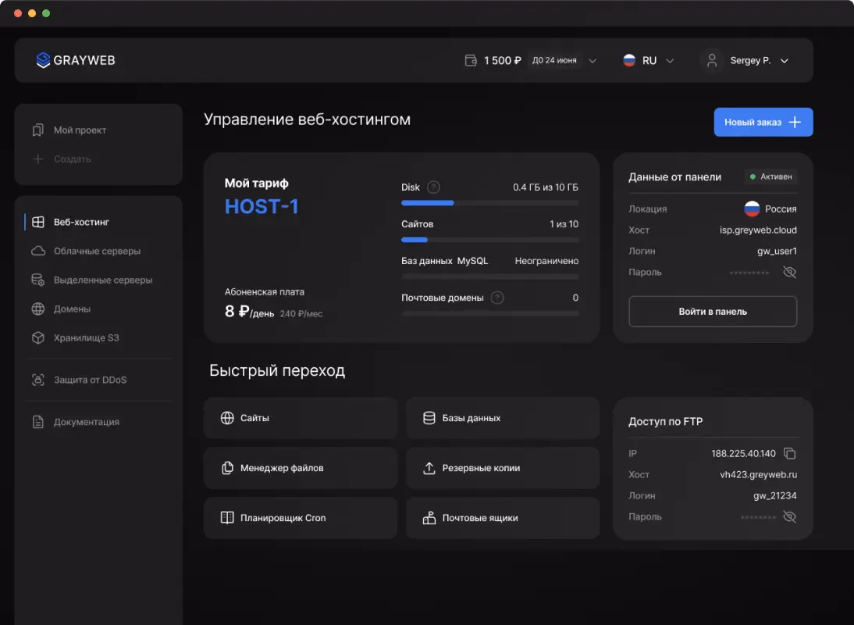Click the Russian flag language icon
This screenshot has width=854, height=625.
[x=629, y=60]
